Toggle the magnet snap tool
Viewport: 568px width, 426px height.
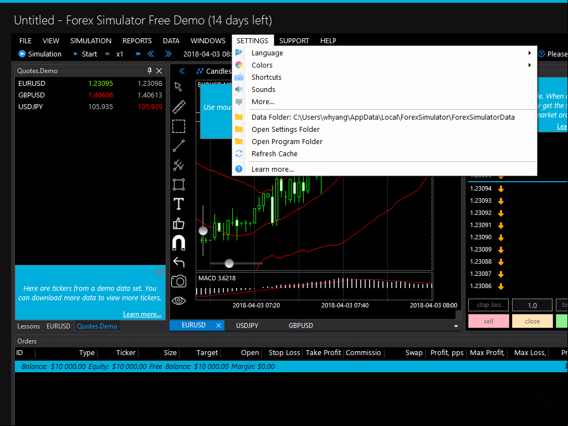click(178, 243)
